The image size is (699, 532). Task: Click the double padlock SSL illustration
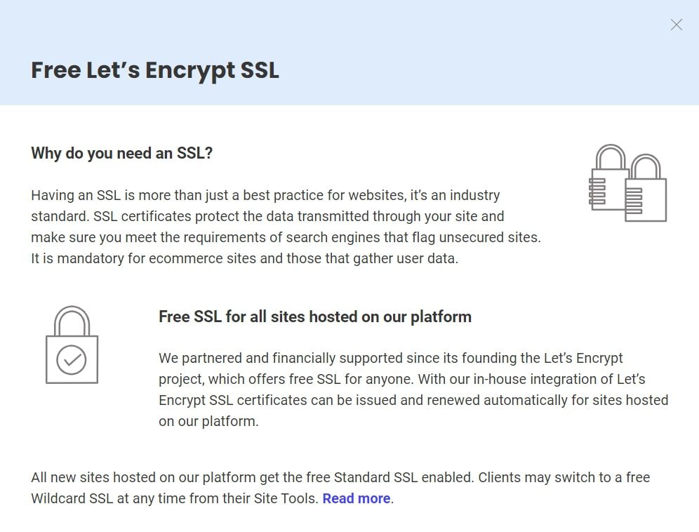[627, 181]
